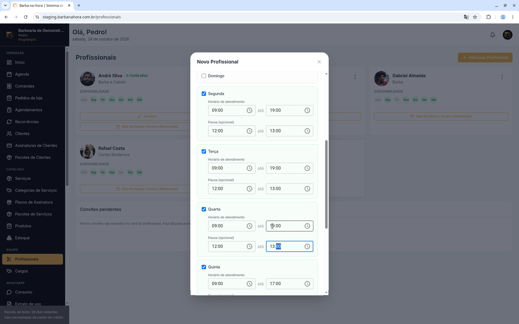Open the tab search dropdown arrow
The width and height of the screenshot is (519, 324).
(5, 6)
